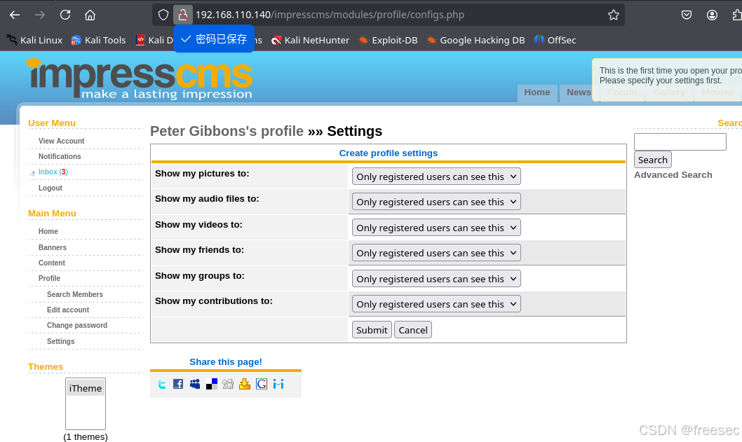
Task: Share page on Delicious icon
Action: point(212,384)
